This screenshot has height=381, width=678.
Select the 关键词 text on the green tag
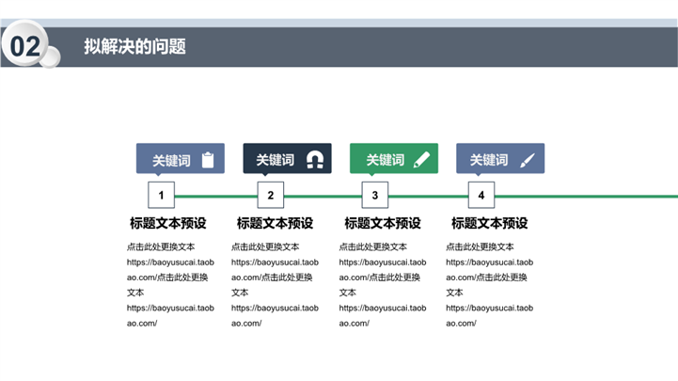click(385, 161)
